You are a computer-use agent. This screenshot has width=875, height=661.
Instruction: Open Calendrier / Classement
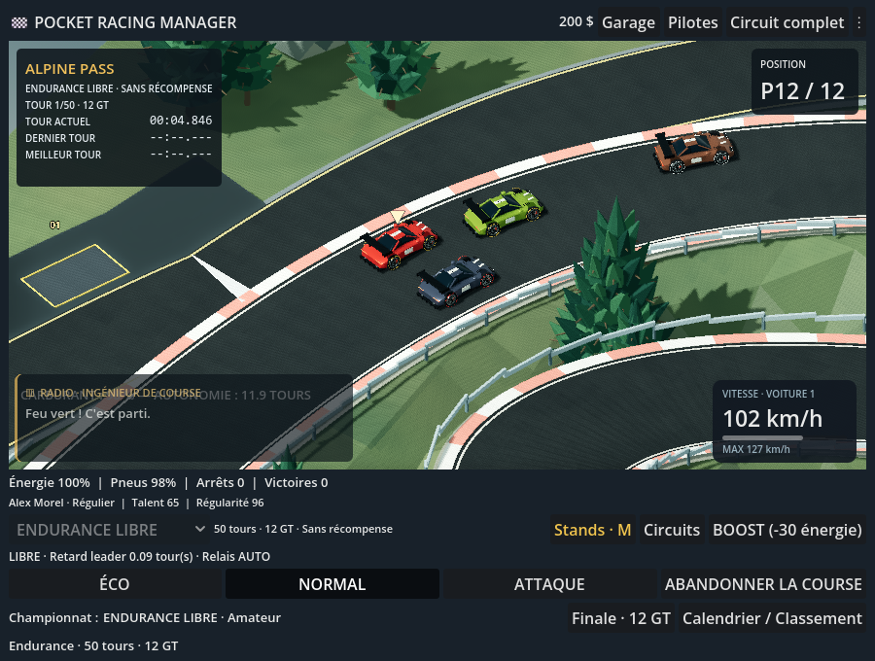[772, 618]
